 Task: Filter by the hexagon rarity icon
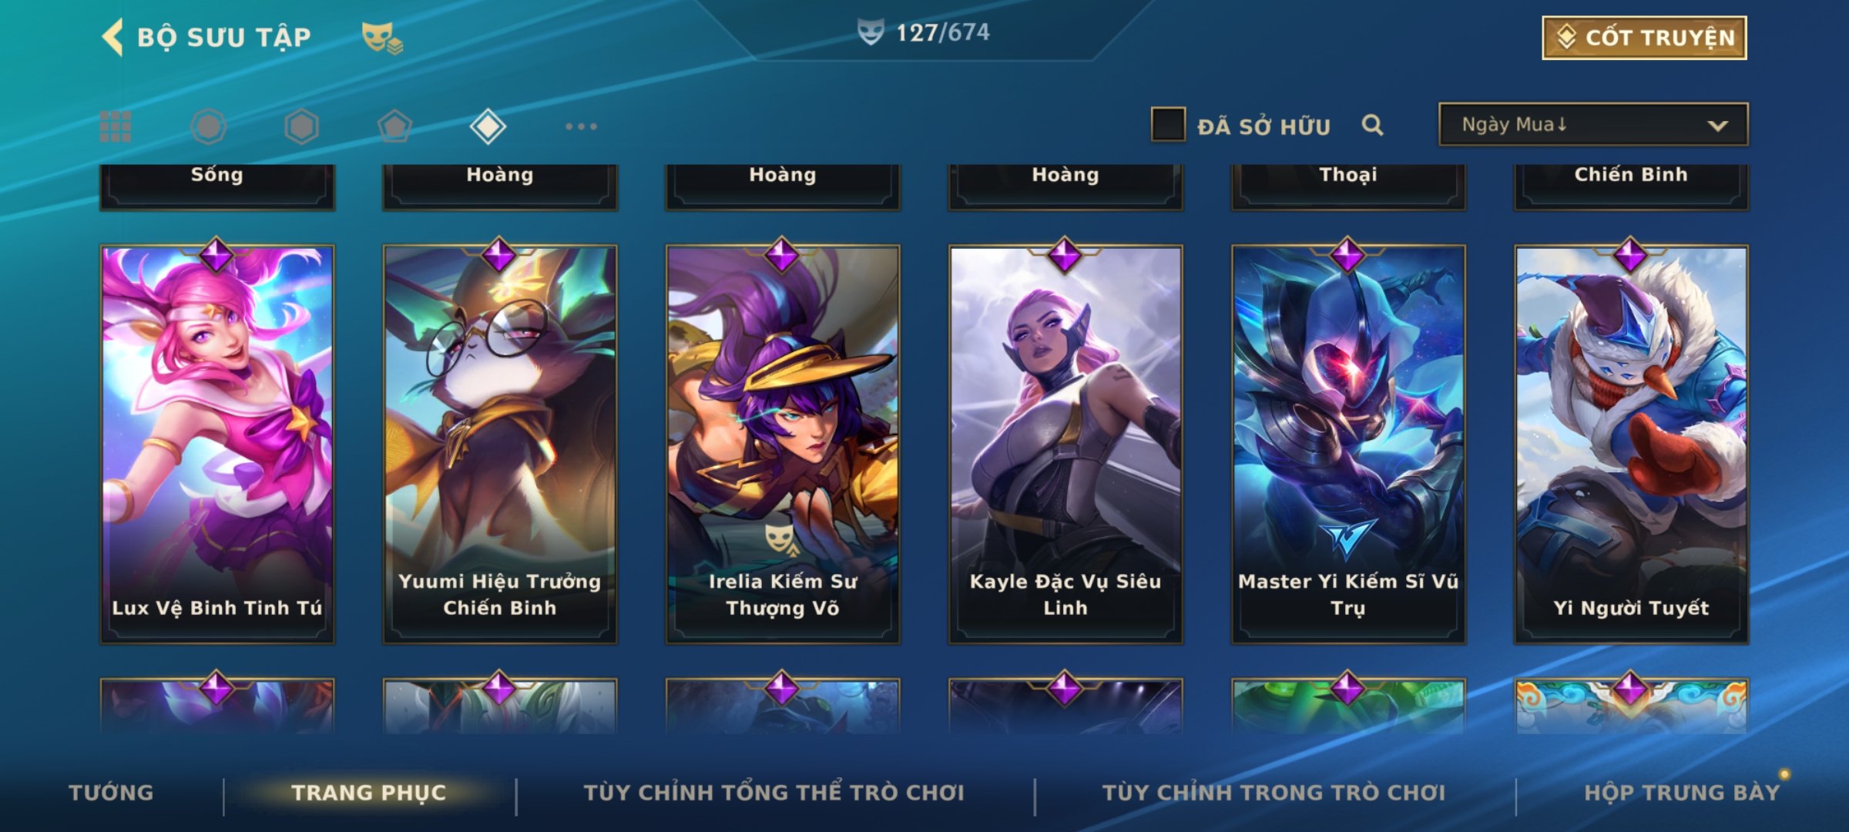click(301, 126)
